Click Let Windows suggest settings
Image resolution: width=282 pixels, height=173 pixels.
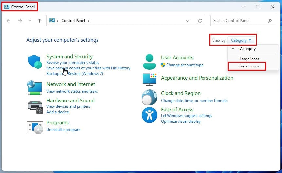(186, 116)
